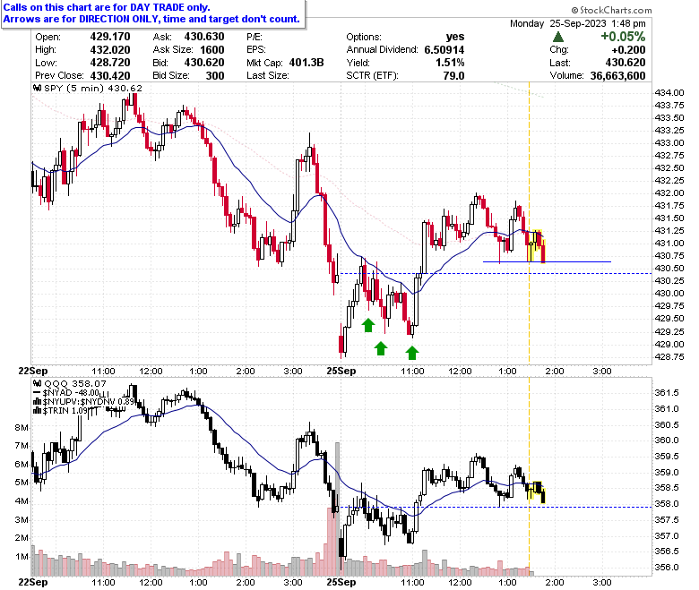Click the 'DAY TRADE only' notice line

coord(107,7)
